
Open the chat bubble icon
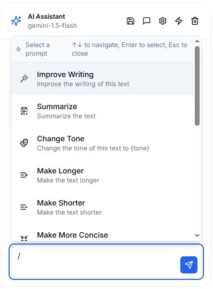147,21
